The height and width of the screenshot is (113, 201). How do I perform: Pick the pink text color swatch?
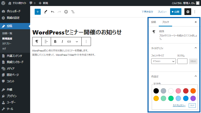(178, 91)
